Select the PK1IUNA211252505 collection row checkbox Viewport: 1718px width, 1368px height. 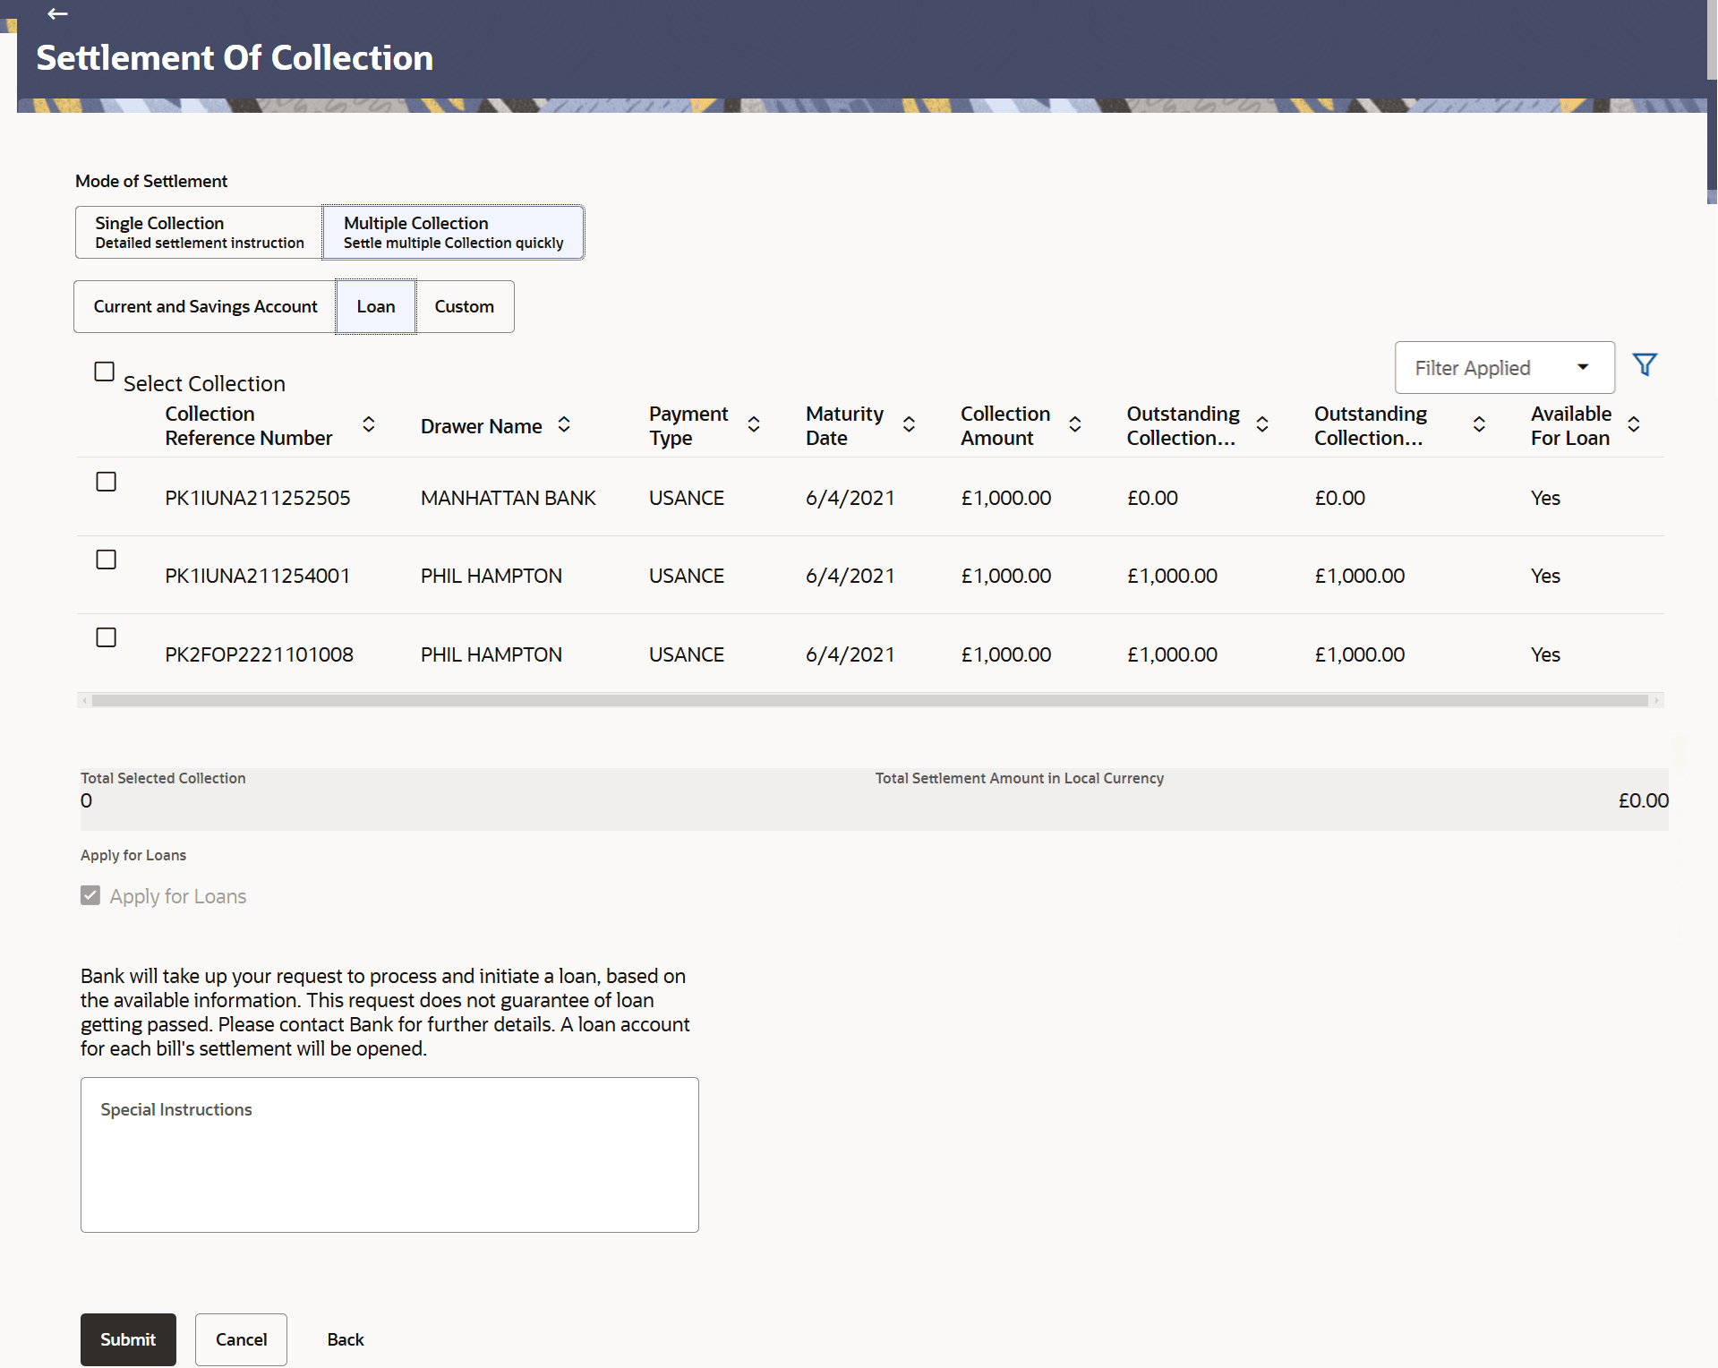(x=107, y=482)
